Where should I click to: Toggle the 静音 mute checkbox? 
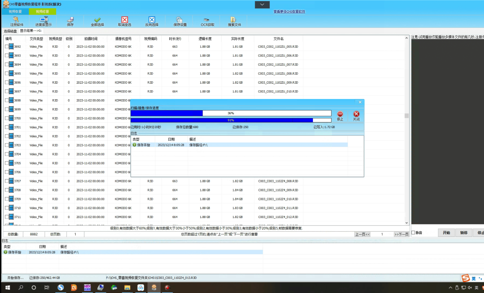point(413,233)
